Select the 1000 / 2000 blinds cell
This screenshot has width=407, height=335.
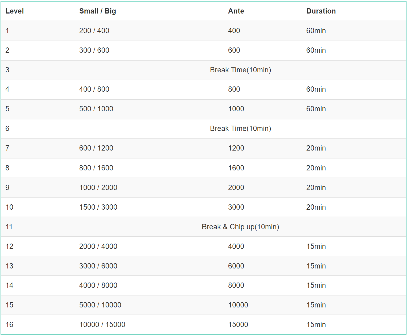pyautogui.click(x=98, y=188)
